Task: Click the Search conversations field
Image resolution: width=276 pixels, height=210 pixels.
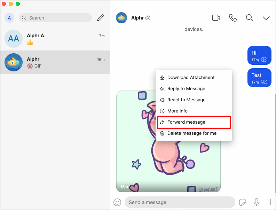Action: [55, 18]
